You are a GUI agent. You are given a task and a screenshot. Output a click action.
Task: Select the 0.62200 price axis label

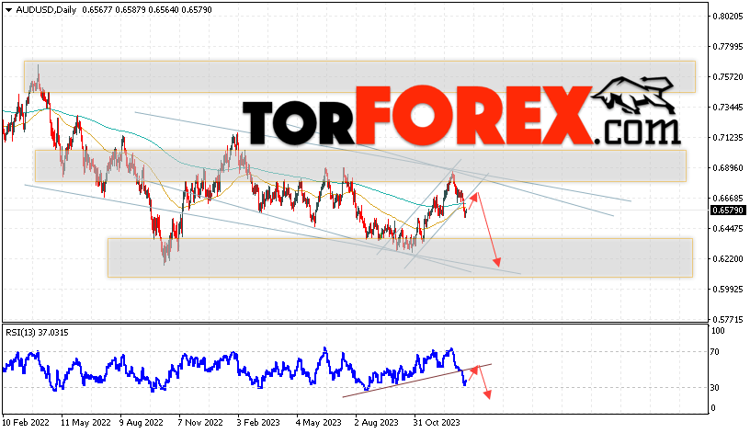(x=728, y=259)
